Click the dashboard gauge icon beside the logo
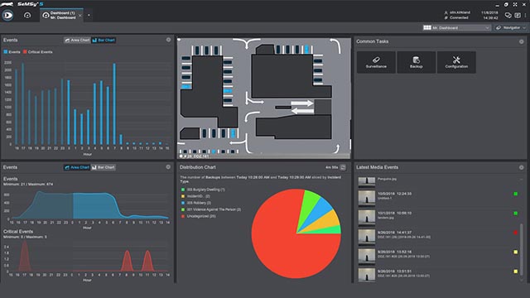 [27, 15]
